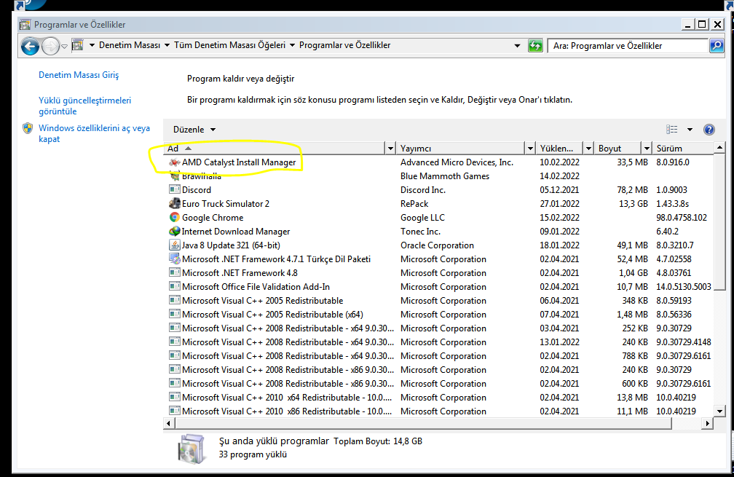Select 'Internet Download Manager' program name

pos(236,232)
